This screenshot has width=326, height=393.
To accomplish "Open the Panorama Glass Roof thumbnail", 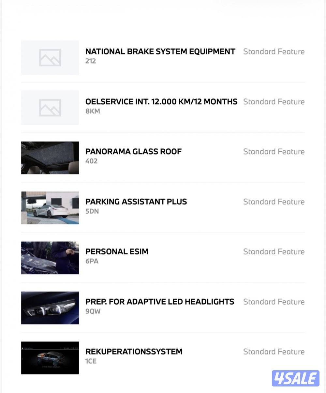I will pos(50,158).
